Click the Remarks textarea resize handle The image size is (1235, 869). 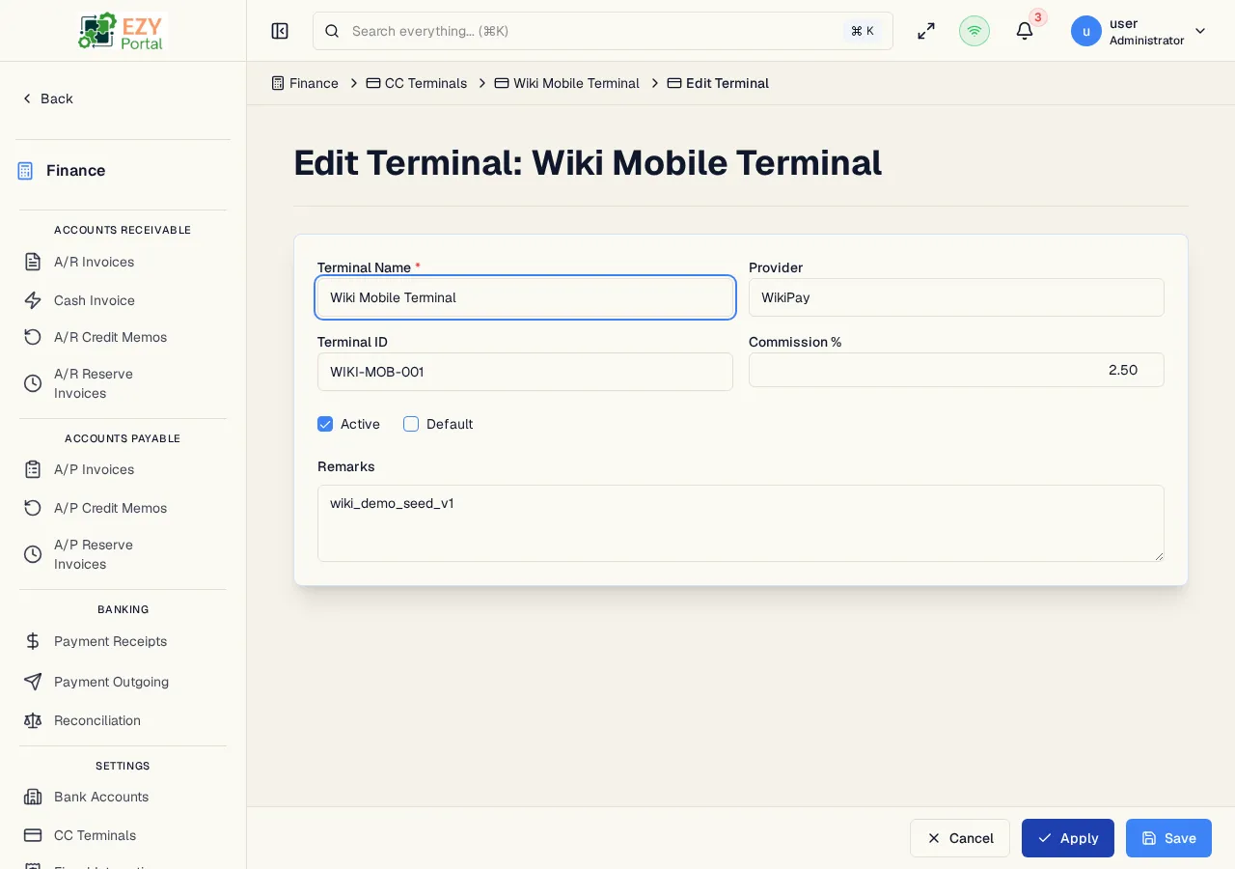(1159, 556)
